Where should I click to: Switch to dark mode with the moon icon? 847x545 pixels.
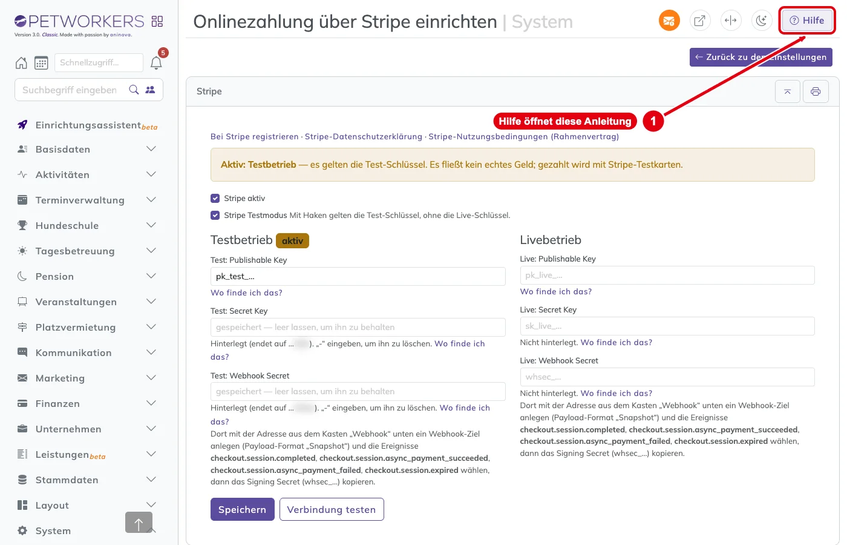762,21
